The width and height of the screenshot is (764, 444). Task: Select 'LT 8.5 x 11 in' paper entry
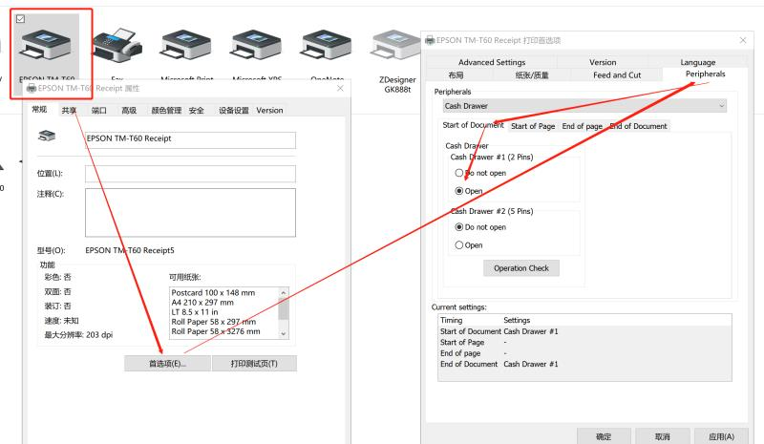pos(195,312)
